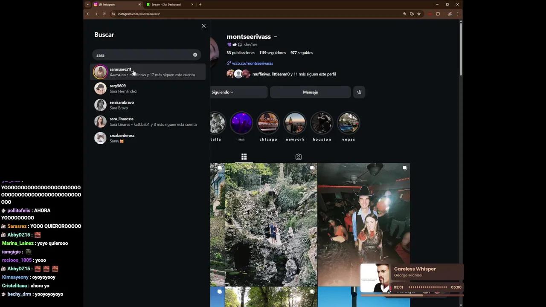Close the Buscar search panel

pos(203,26)
